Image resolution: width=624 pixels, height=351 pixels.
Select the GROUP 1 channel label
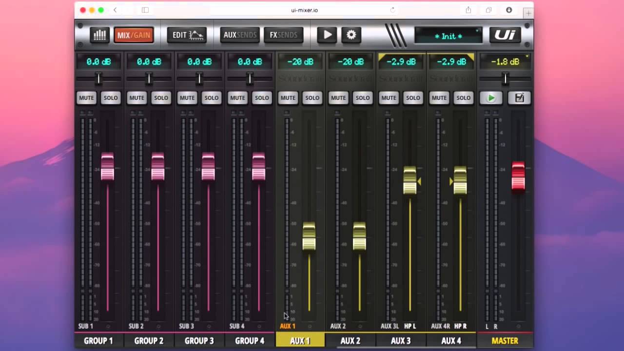pyautogui.click(x=98, y=341)
